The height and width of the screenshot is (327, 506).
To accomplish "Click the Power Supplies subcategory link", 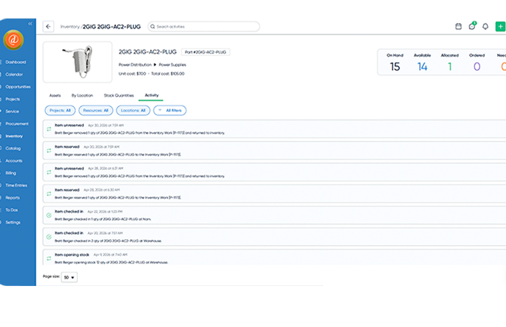I will pos(172,65).
